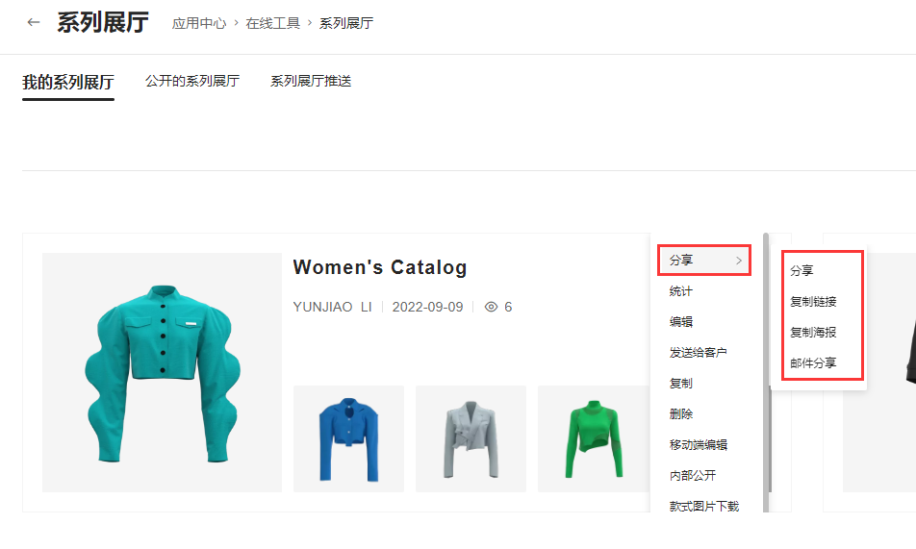This screenshot has height=549, width=916.
Task: Select the green top thumbnail
Action: tap(593, 438)
